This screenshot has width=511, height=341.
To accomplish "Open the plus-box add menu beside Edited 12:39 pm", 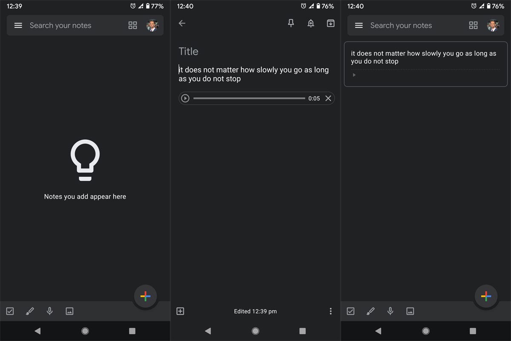I will [x=180, y=311].
